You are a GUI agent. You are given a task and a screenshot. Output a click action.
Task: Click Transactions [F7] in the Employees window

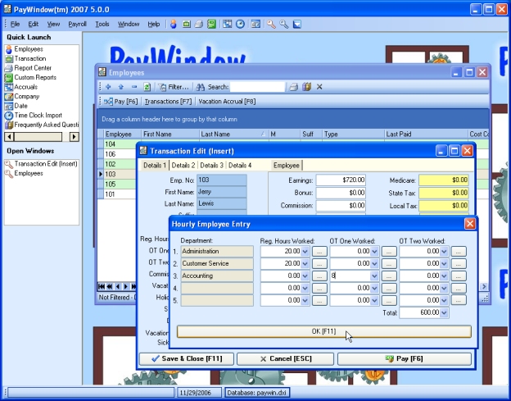coord(168,102)
